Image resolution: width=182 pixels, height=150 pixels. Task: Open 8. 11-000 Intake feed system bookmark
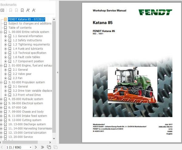click(x=28, y=116)
